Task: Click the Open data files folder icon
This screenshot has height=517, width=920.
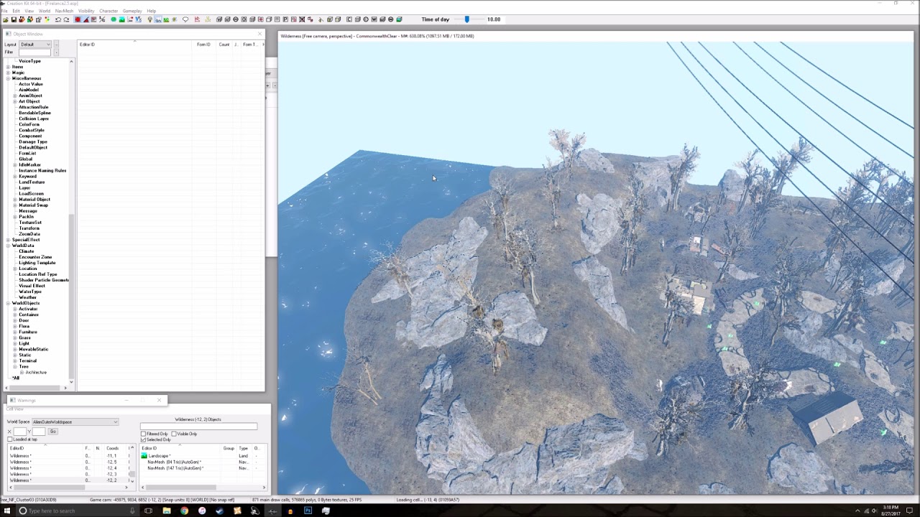Action: click(x=6, y=19)
